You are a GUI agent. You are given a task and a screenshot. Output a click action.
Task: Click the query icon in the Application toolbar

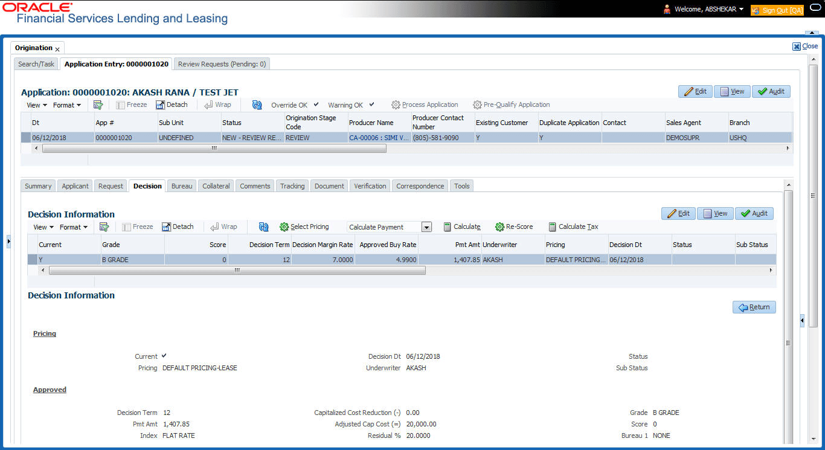click(x=98, y=104)
